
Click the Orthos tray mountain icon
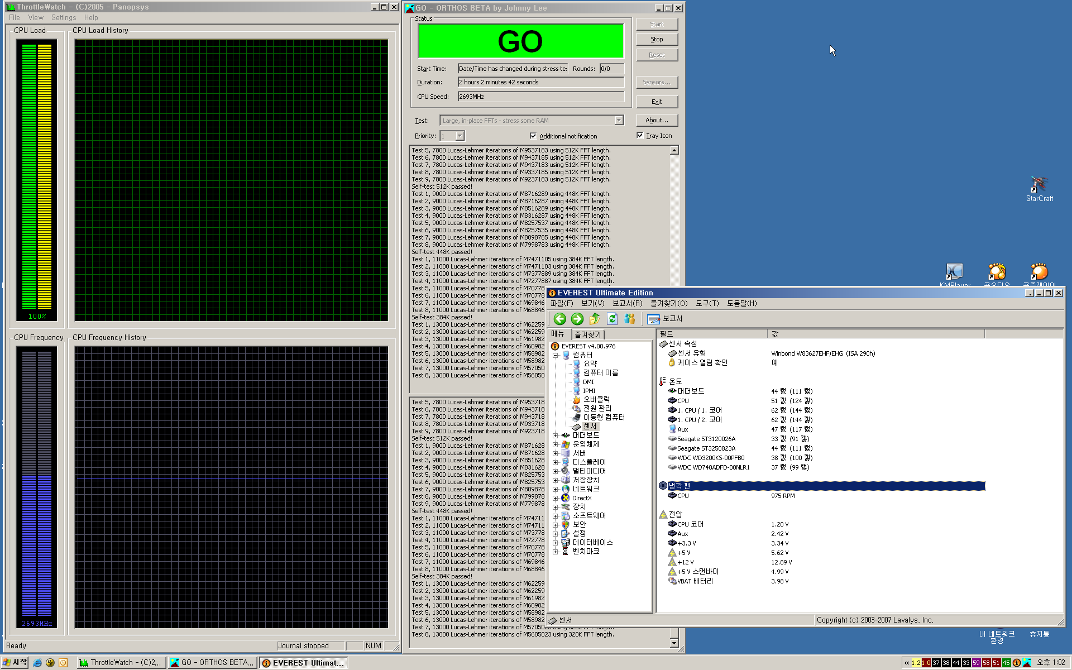(x=1027, y=663)
